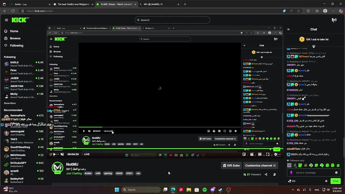Image resolution: width=345 pixels, height=194 pixels.
Task: Click the Gift Subs button
Action: [x=231, y=165]
